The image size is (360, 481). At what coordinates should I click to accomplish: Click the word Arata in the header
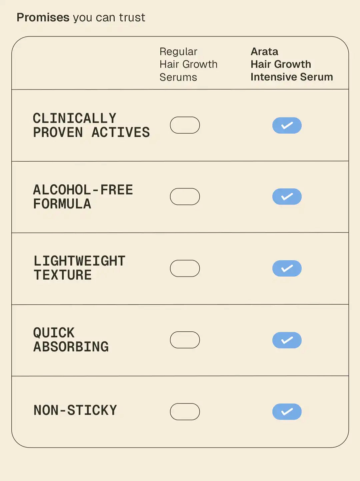(x=264, y=51)
